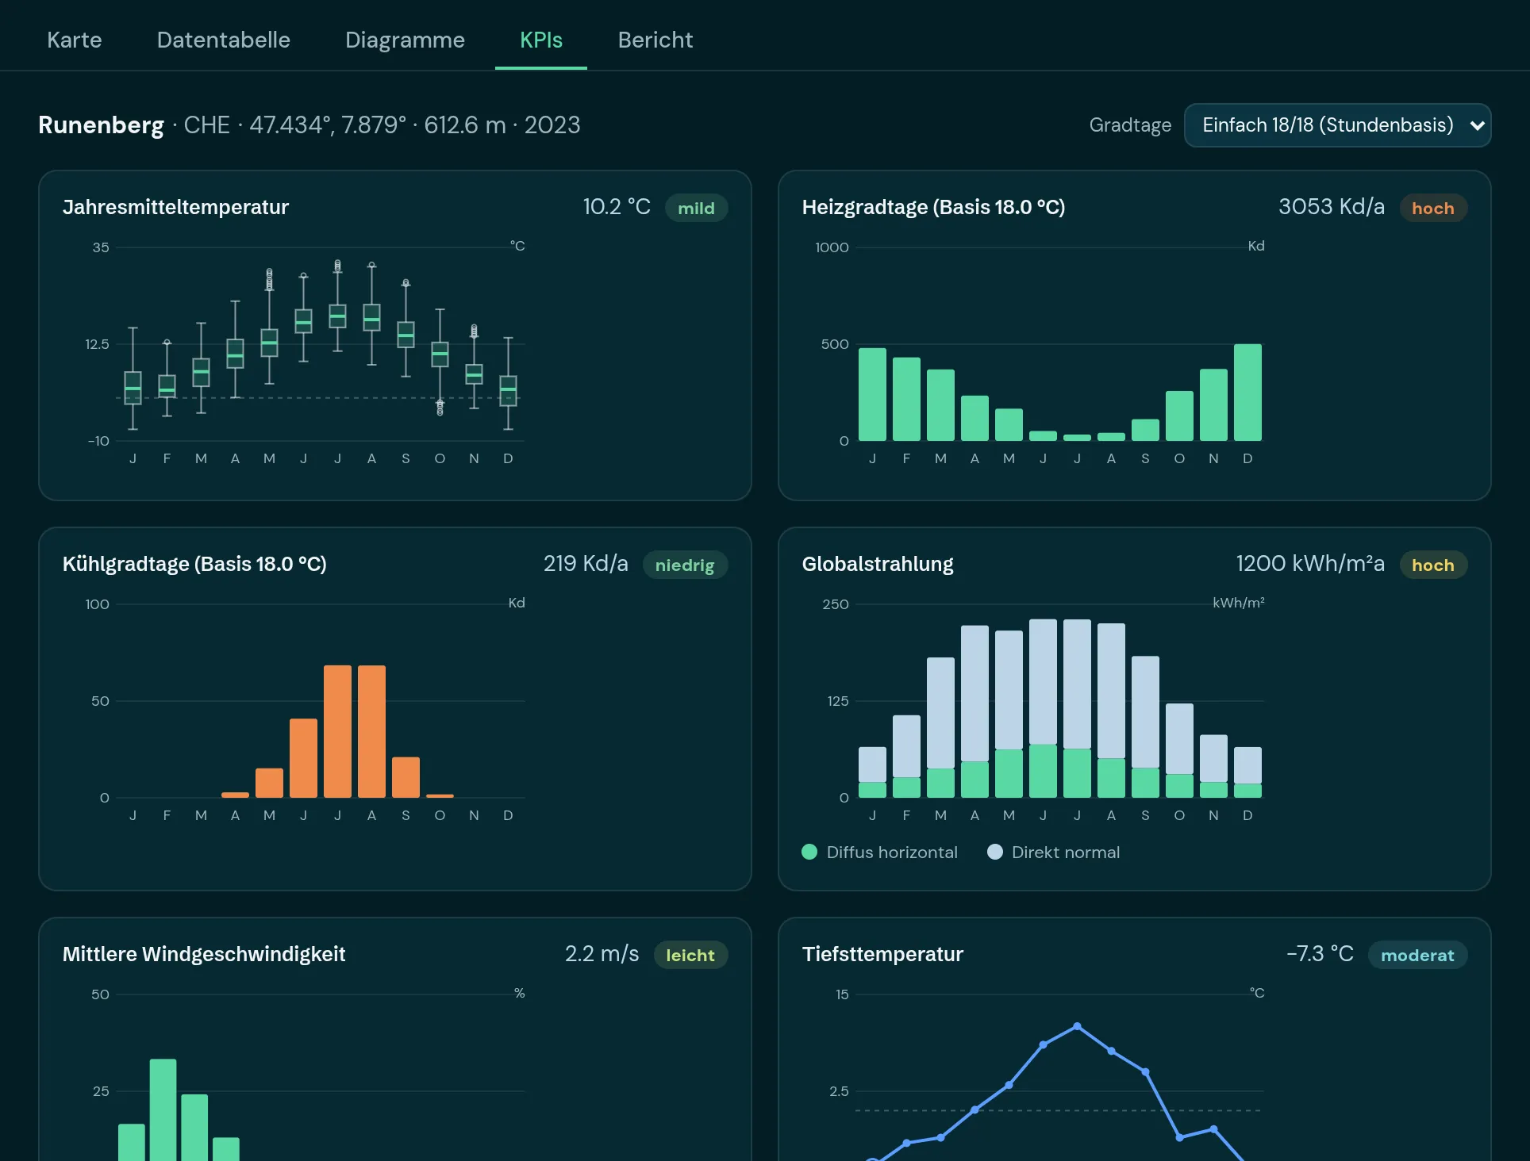1530x1161 pixels.
Task: Switch to the Datentabelle tab
Action: pyautogui.click(x=224, y=40)
